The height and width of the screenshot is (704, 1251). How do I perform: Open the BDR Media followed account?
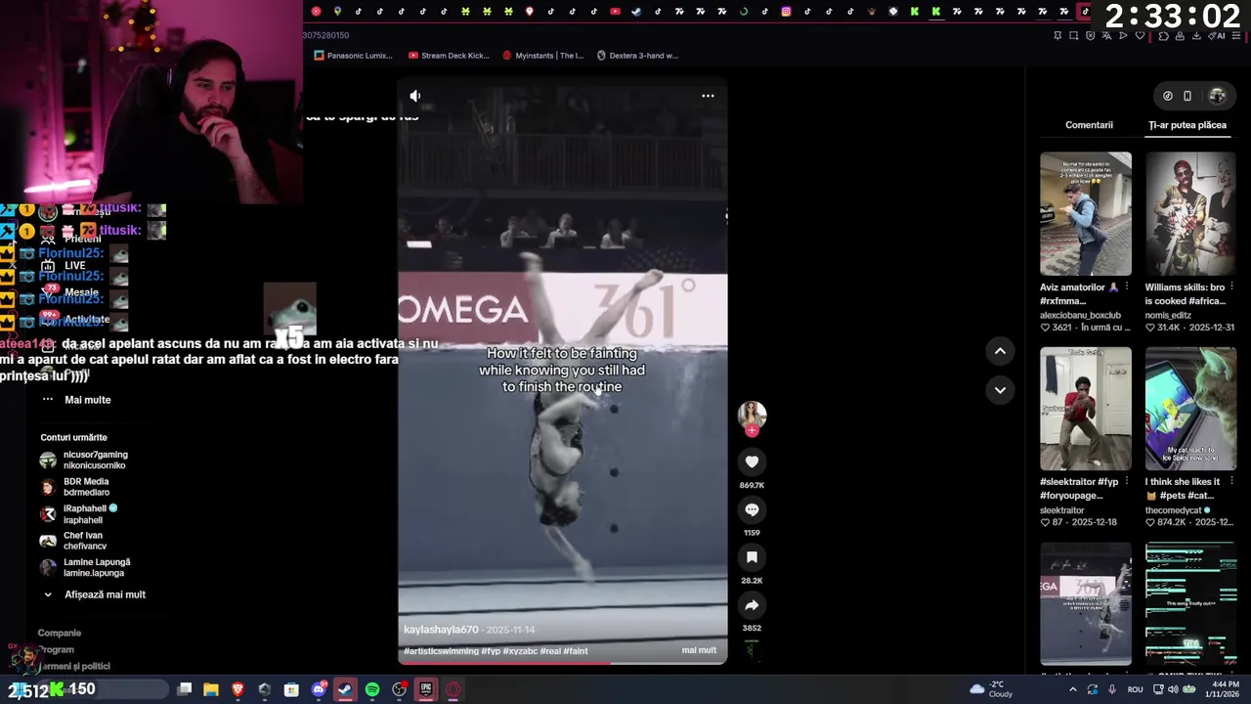[x=75, y=487]
